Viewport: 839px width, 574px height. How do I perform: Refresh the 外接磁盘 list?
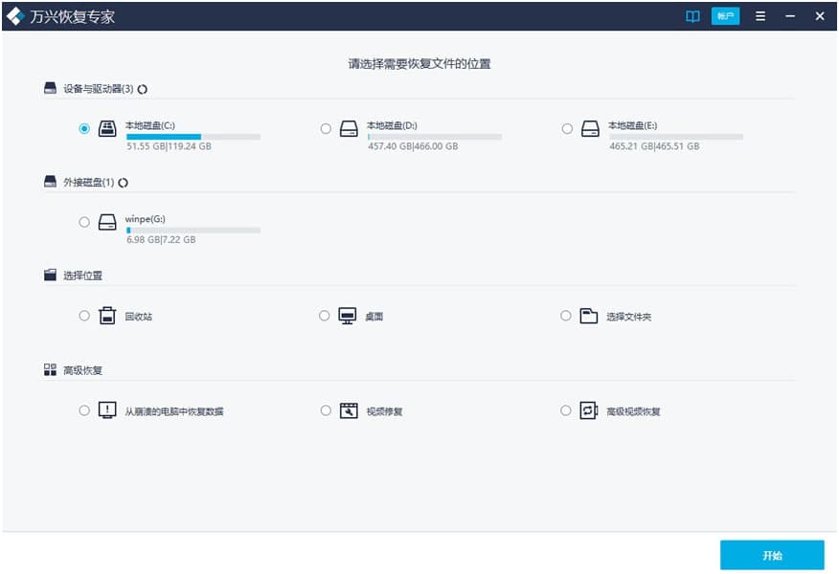123,183
